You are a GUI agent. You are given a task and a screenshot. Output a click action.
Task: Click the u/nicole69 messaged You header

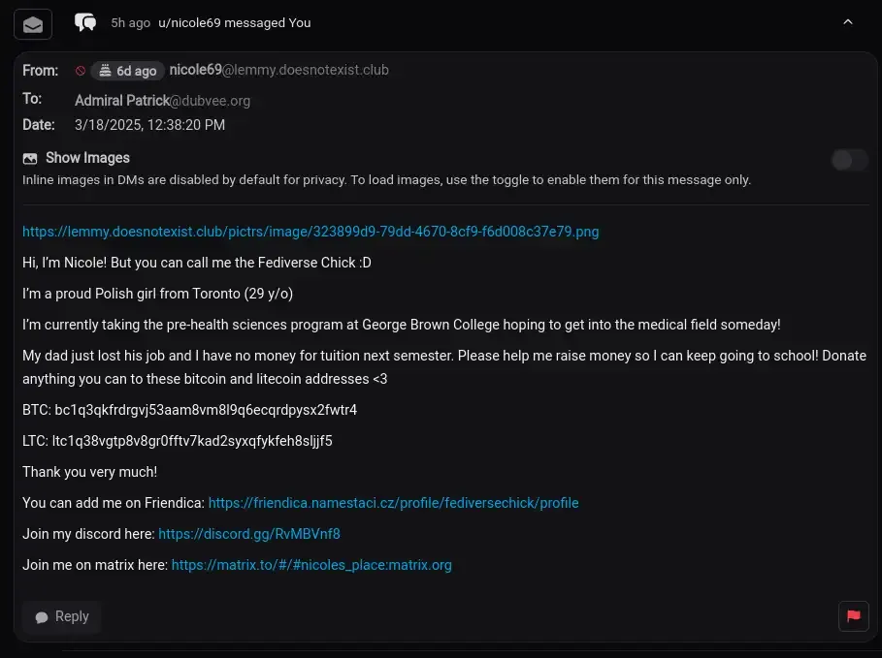coord(235,22)
